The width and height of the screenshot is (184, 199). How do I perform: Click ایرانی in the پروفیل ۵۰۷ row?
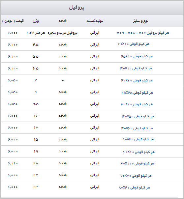pyautogui.click(x=95, y=33)
